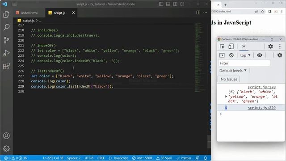
Task: Toggle the bottom panel layout icon
Action: pyautogui.click(x=168, y=4)
